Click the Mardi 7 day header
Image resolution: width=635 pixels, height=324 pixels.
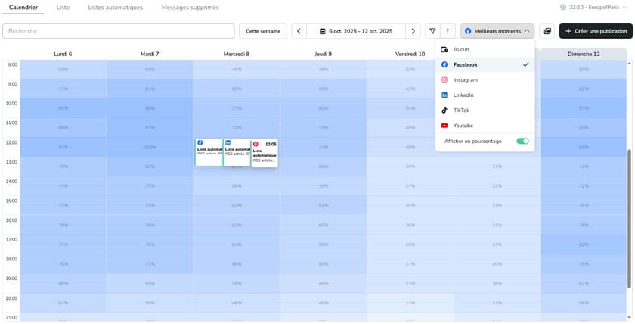coord(150,54)
